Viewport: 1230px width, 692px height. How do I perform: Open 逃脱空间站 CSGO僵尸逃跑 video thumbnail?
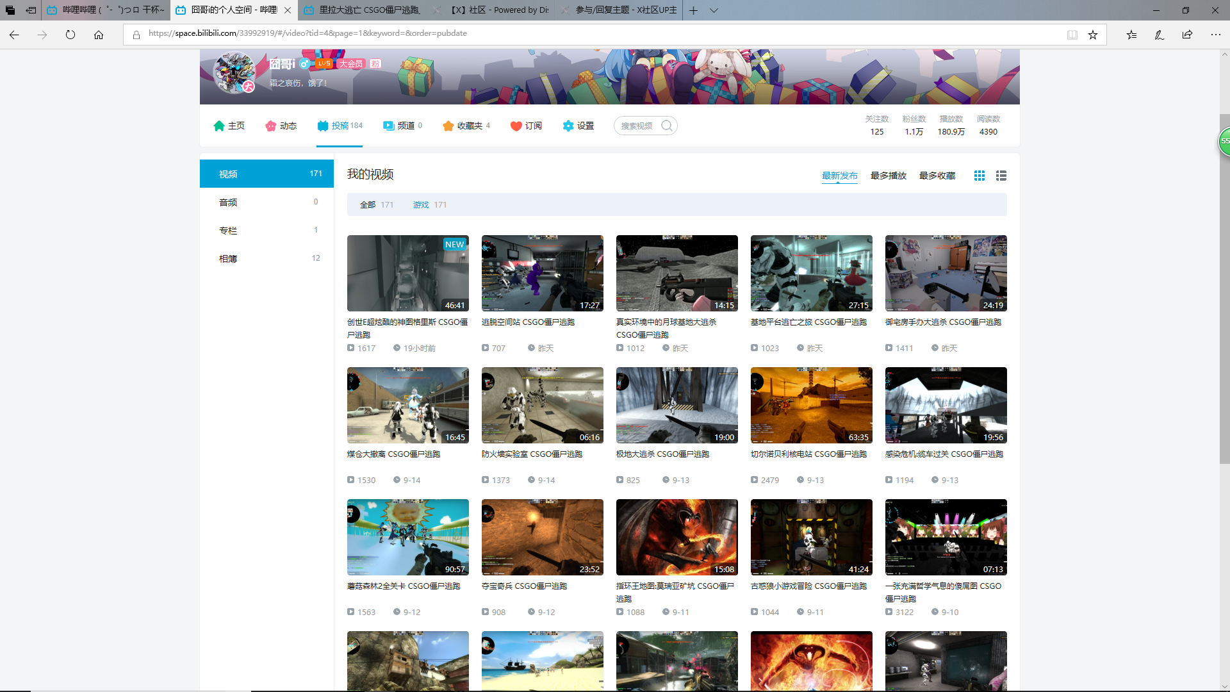(542, 273)
